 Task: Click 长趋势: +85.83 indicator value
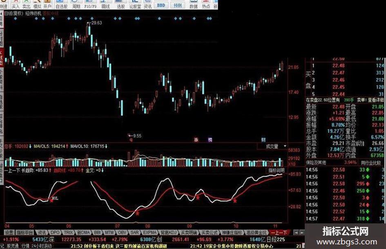(35, 170)
